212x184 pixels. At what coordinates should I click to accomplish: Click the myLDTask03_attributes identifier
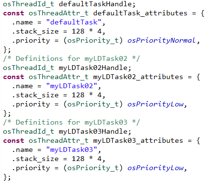(x=138, y=140)
